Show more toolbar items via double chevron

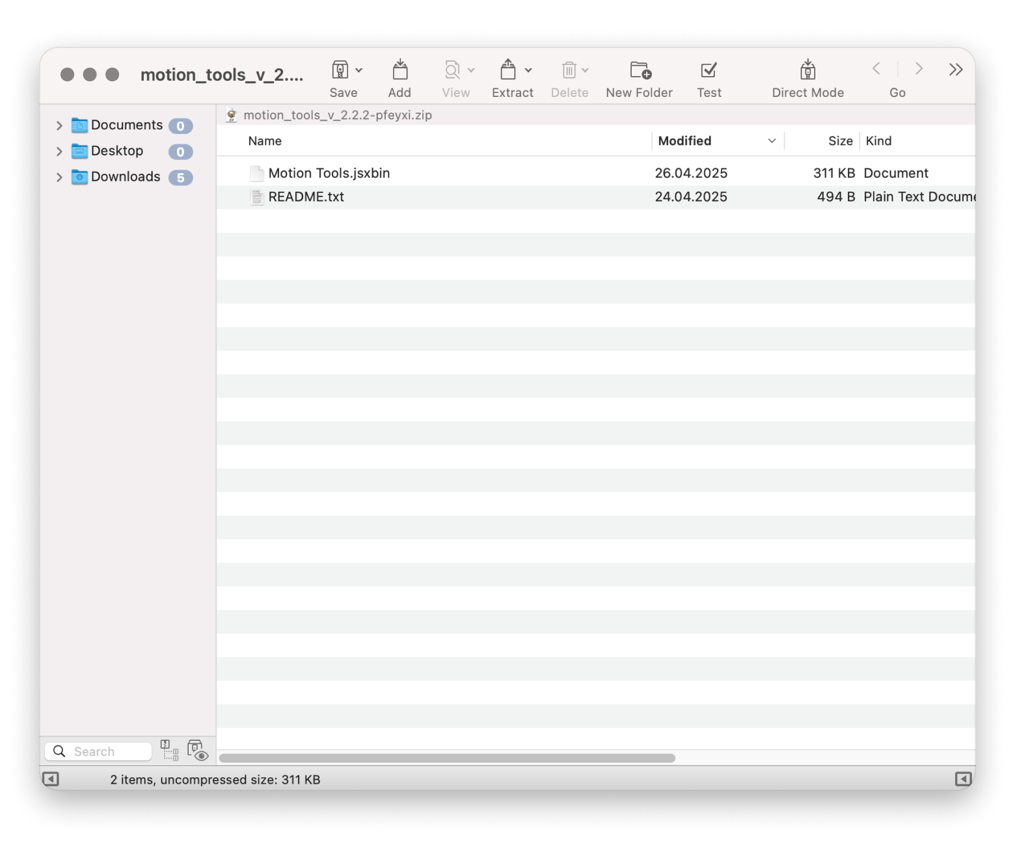[955, 70]
